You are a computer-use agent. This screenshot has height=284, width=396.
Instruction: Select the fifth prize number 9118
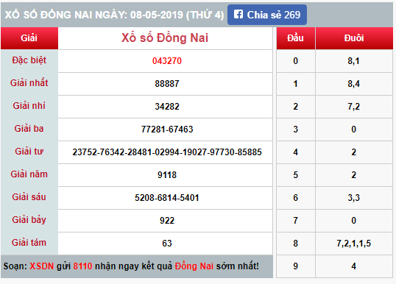coord(167,175)
